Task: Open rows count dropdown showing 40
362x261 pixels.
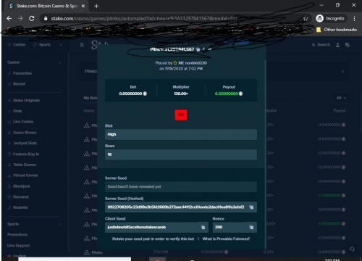Action: pyautogui.click(x=341, y=98)
